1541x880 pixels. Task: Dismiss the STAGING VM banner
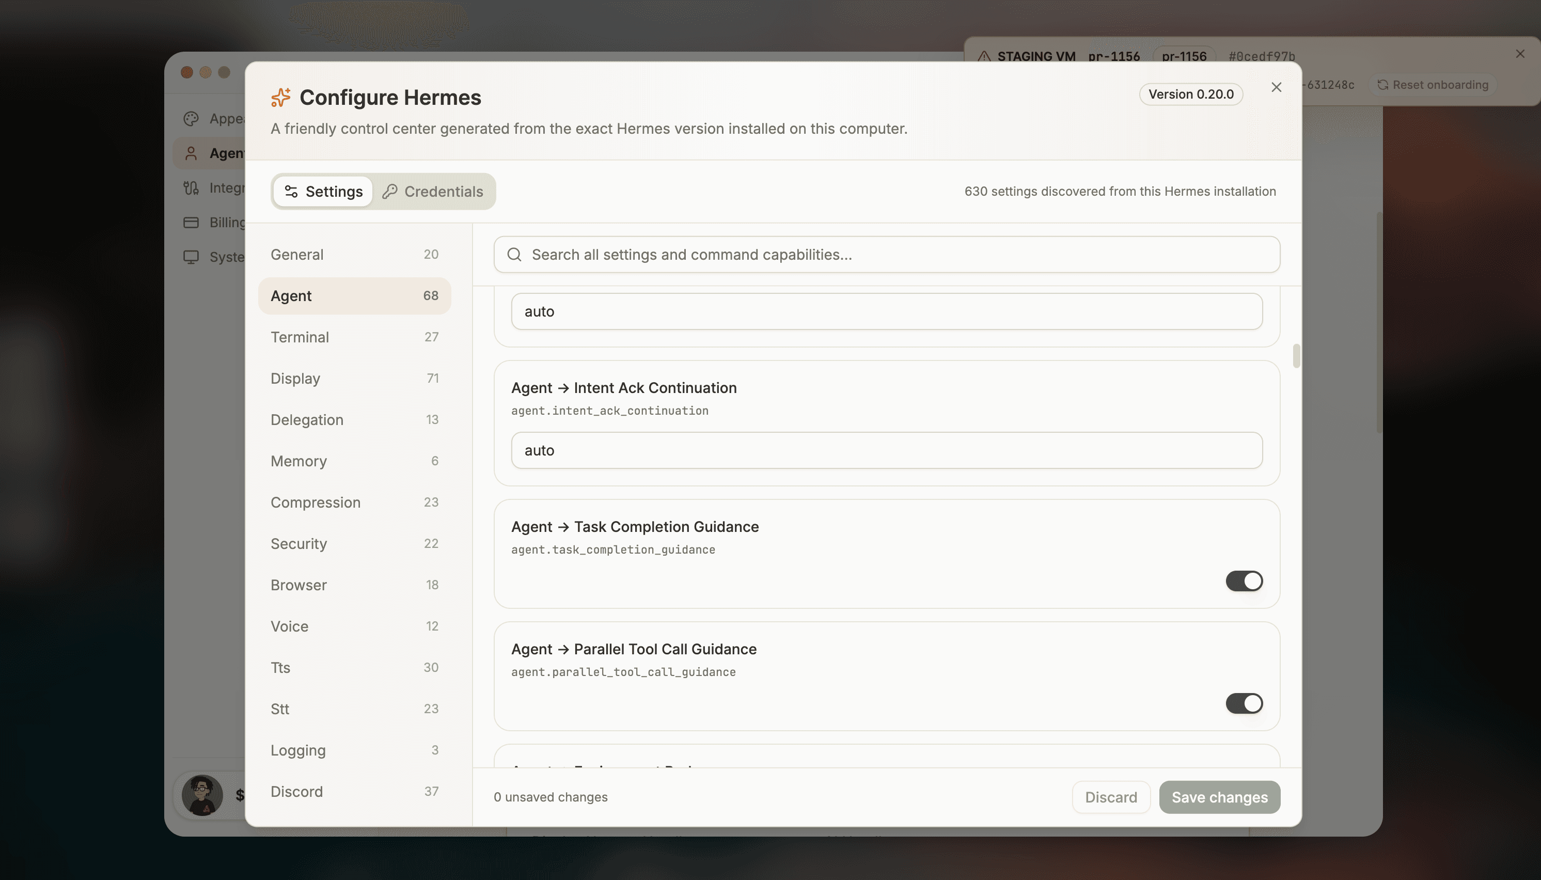pos(1520,54)
